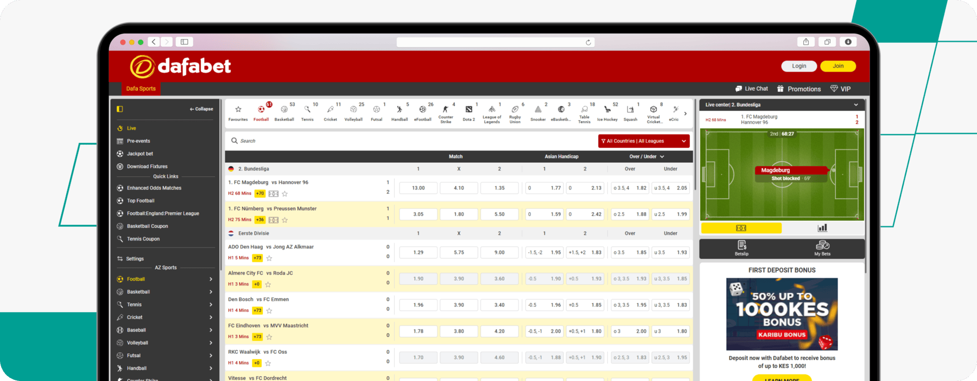Favourite the FC Eindhoven vs MVV Maastricht match

click(269, 337)
